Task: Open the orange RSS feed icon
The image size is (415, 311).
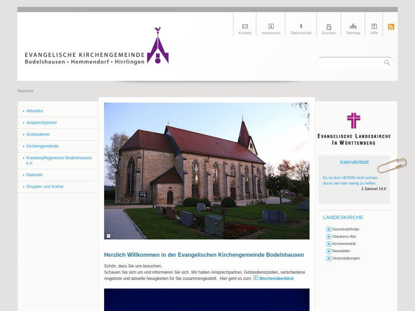Action: click(x=391, y=27)
